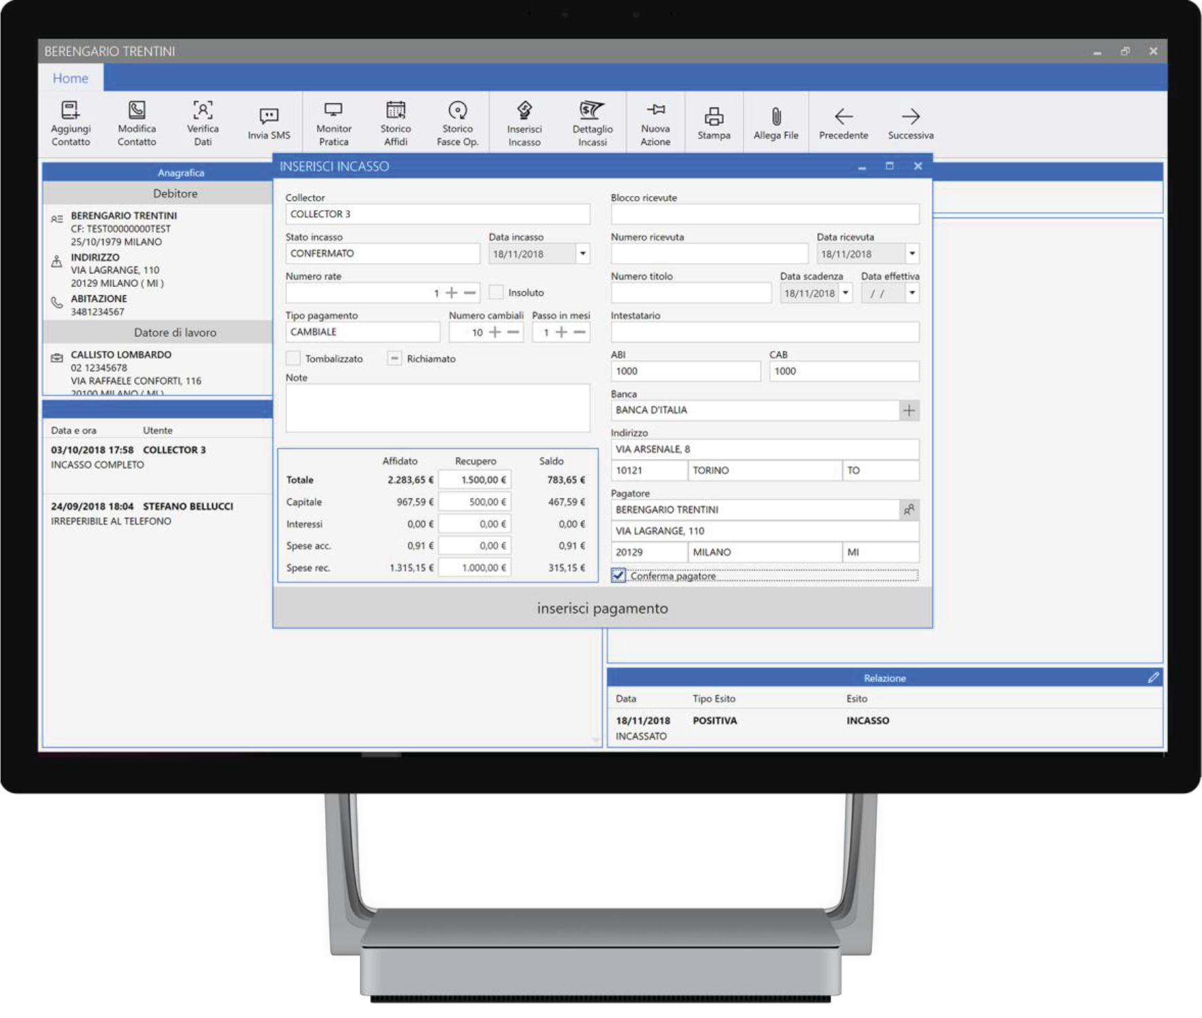Enable the Insoluto checkbox
This screenshot has height=1018, width=1202.
click(x=497, y=292)
